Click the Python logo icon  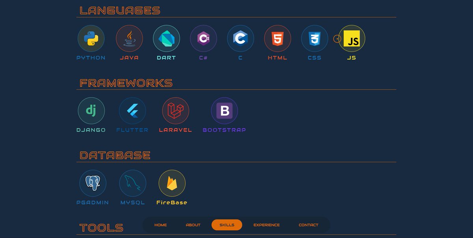pos(91,39)
